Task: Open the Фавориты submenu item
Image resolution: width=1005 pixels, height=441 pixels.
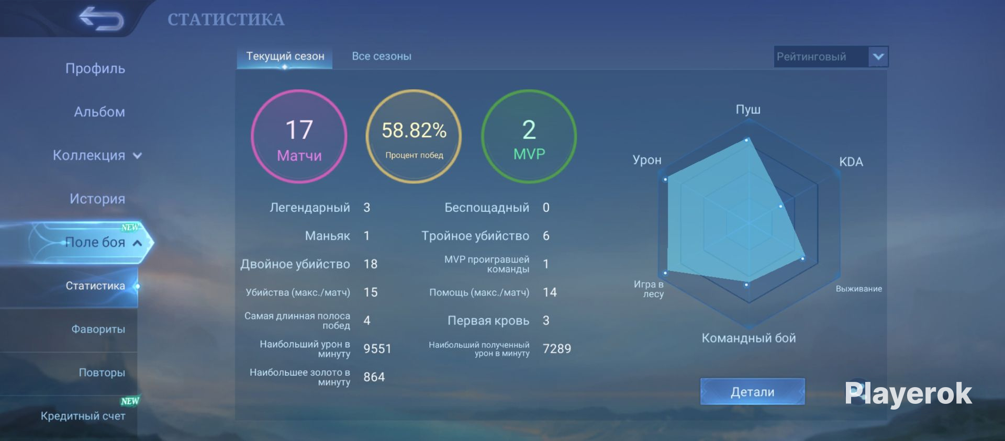Action: [98, 329]
